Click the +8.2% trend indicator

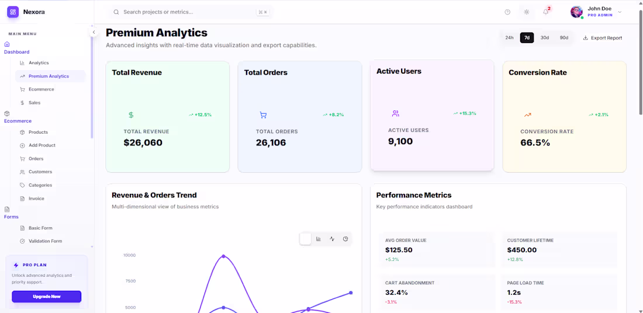[x=333, y=114]
